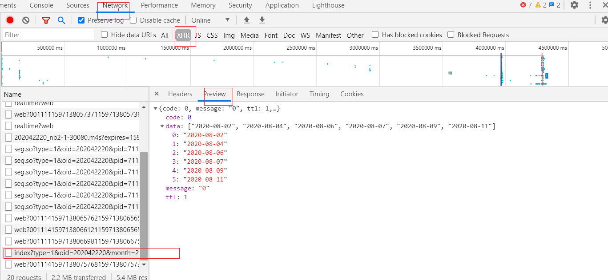
Task: Open the Console panel tab
Action: [41, 5]
